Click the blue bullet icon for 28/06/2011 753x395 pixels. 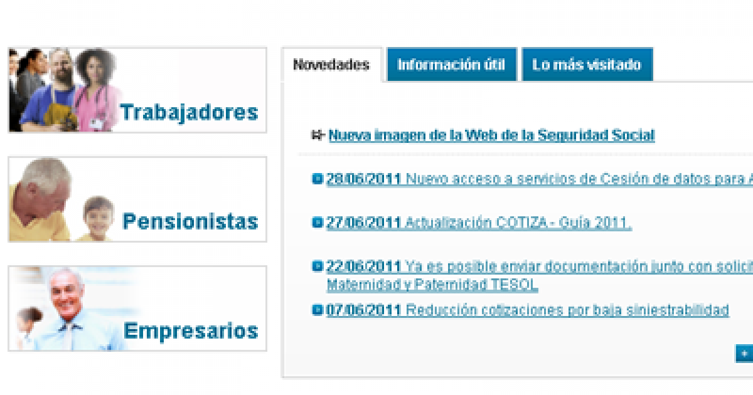318,179
